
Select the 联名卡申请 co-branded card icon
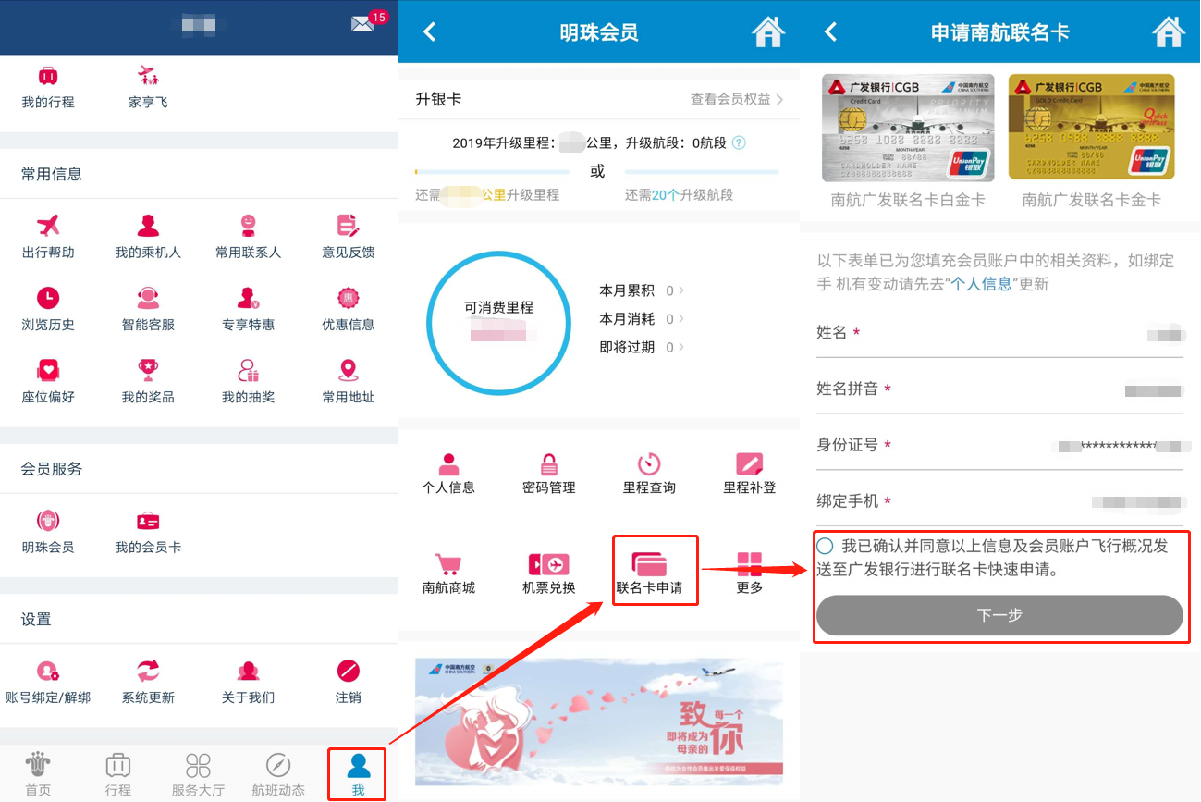coord(655,568)
